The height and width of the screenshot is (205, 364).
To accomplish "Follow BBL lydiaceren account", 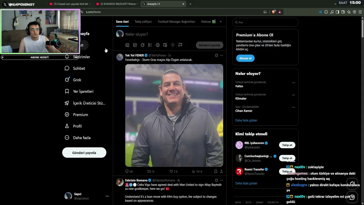I will tap(287, 145).
